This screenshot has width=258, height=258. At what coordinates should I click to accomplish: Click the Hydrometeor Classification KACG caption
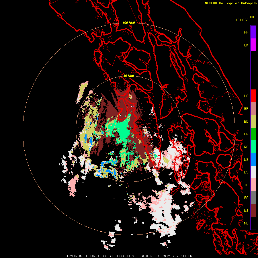coord(130,256)
